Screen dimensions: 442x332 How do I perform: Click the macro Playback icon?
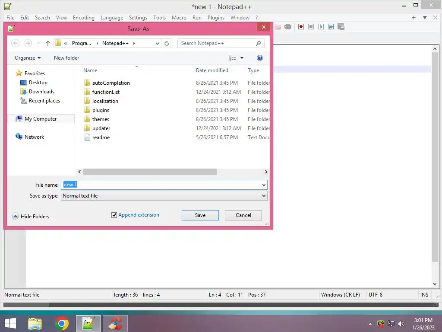point(321,27)
